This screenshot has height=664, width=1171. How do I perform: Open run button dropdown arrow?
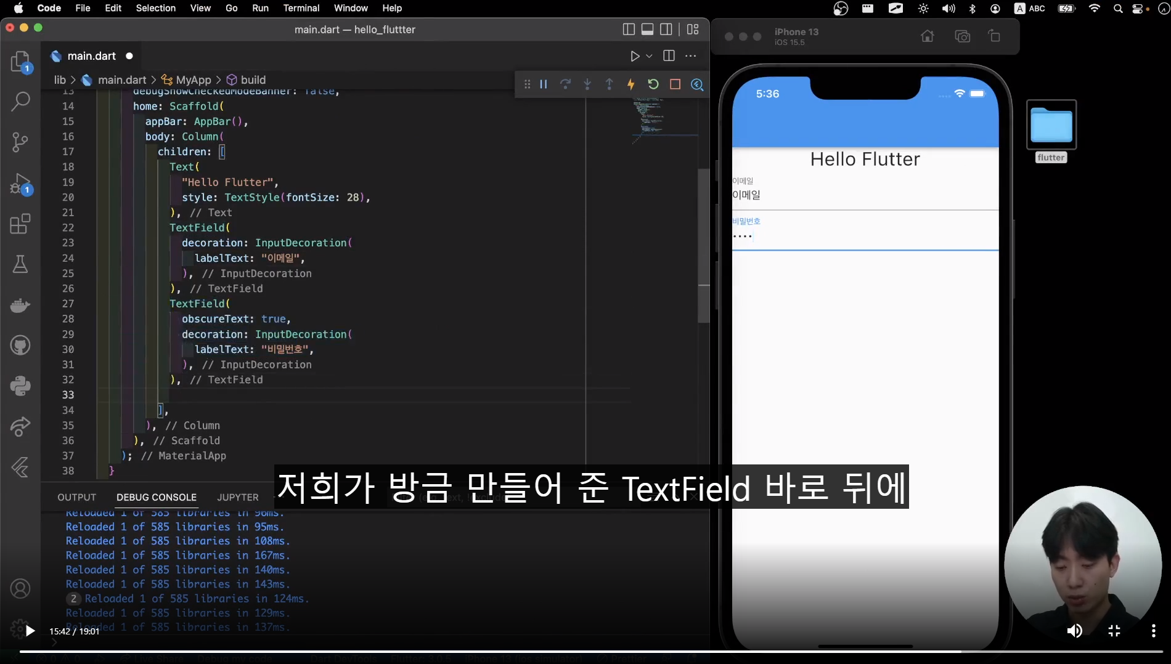click(649, 56)
